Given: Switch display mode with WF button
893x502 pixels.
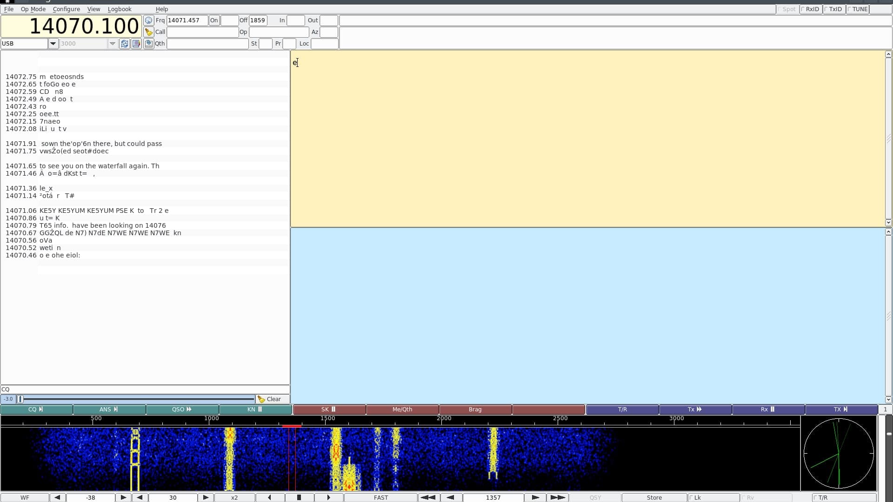Looking at the screenshot, I should 25,497.
